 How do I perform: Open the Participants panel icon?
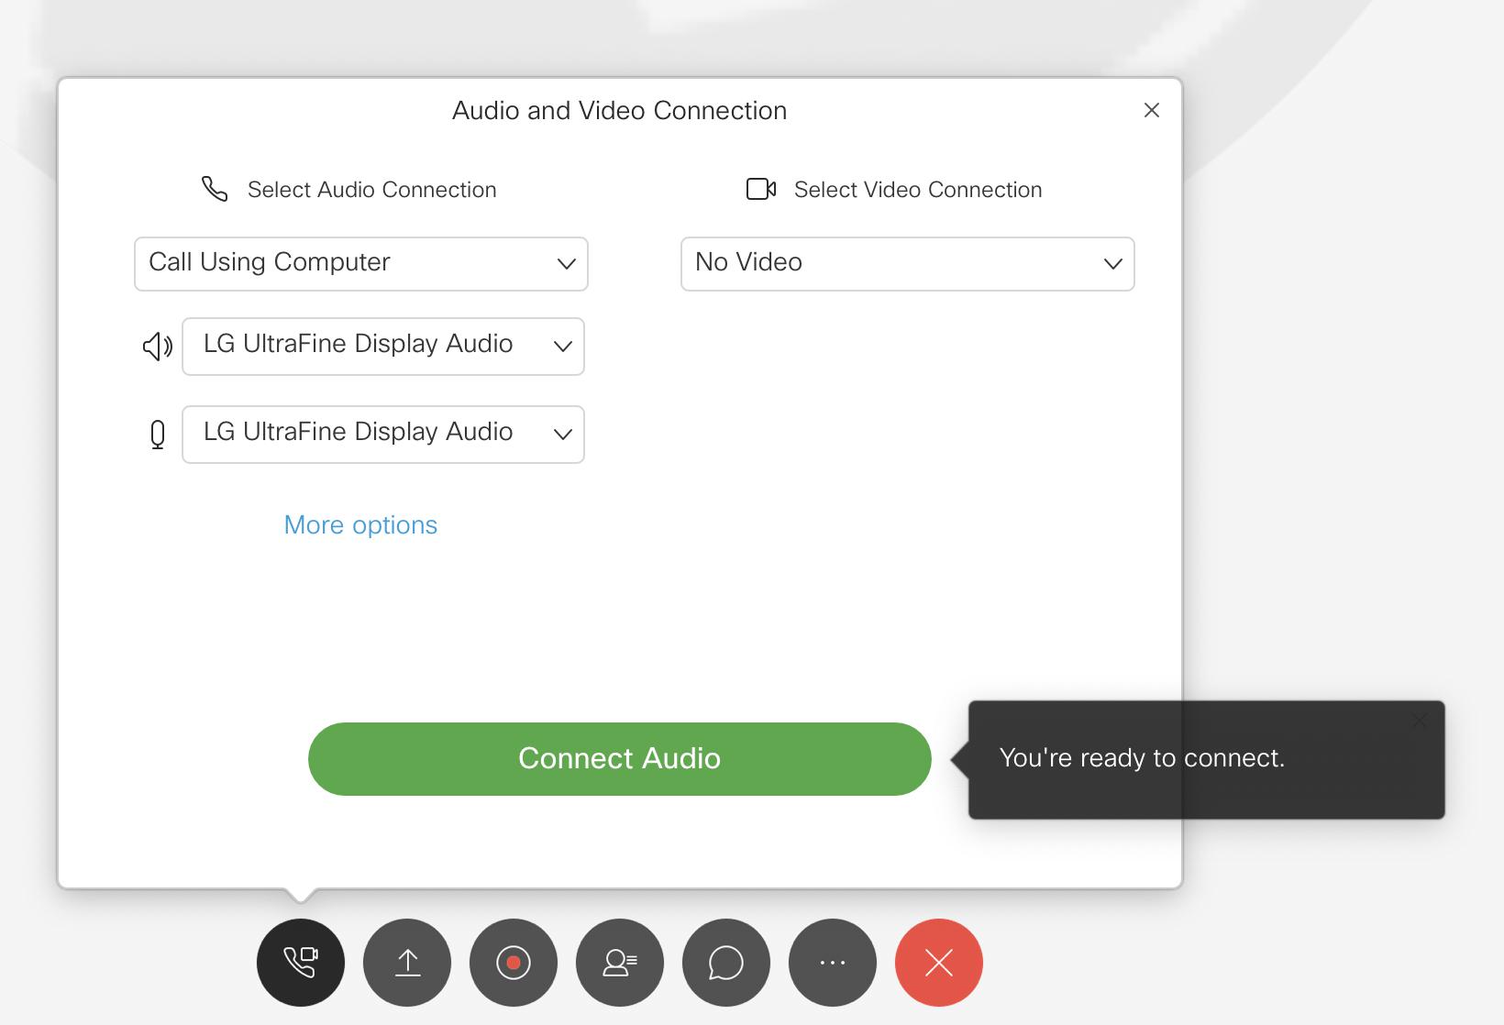pyautogui.click(x=619, y=963)
